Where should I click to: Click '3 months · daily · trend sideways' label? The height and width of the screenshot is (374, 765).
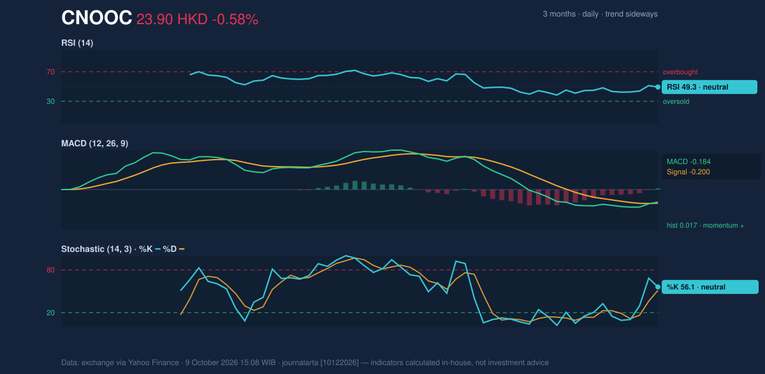point(600,14)
